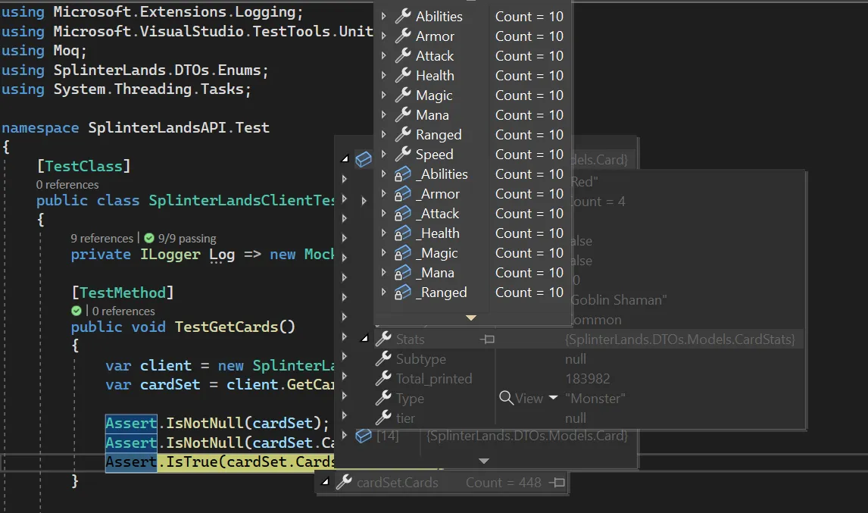This screenshot has width=868, height=513.
Task: Click the locked field icon next to _Health
Action: click(x=402, y=233)
